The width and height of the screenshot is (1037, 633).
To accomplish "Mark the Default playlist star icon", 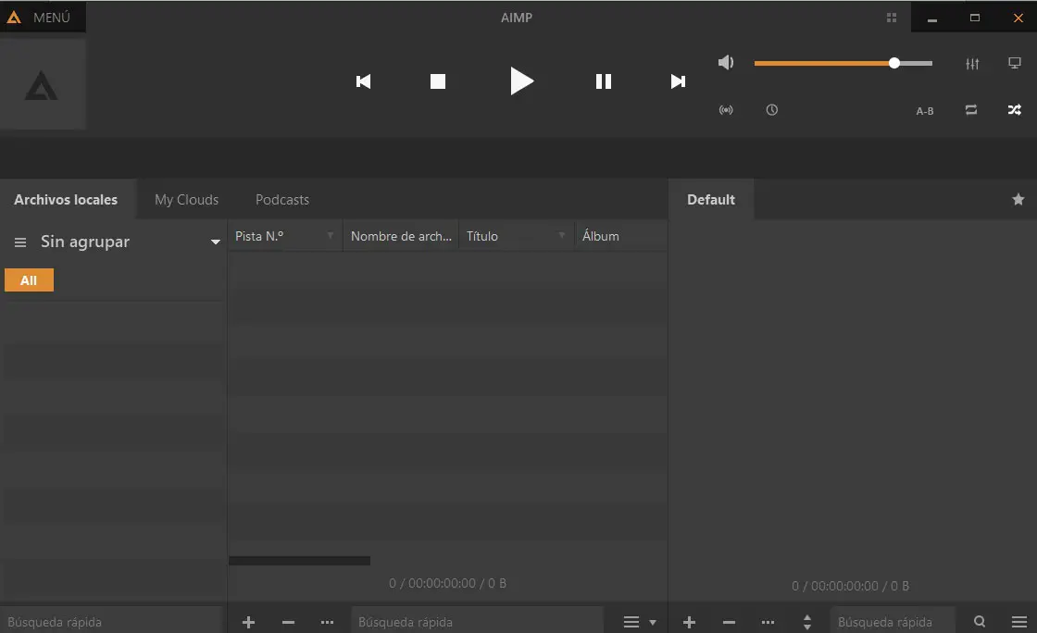I will click(x=1018, y=199).
